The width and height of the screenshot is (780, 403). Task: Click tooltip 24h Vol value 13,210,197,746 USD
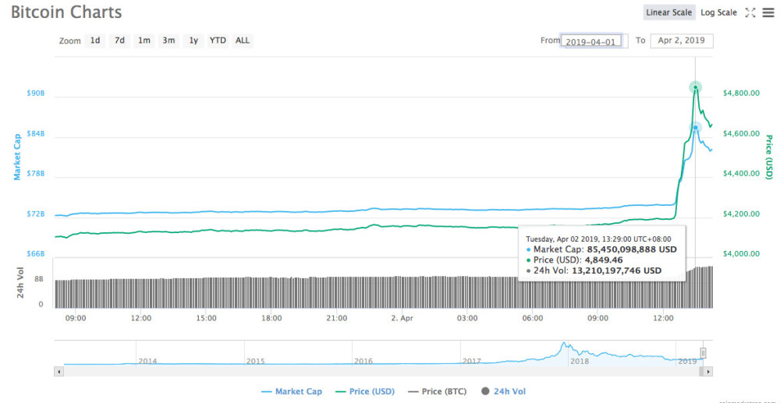click(x=617, y=270)
